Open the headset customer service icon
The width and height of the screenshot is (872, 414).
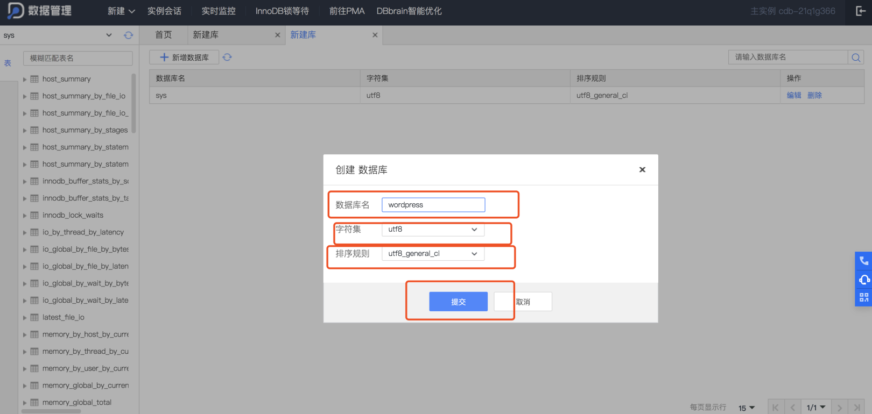click(864, 279)
